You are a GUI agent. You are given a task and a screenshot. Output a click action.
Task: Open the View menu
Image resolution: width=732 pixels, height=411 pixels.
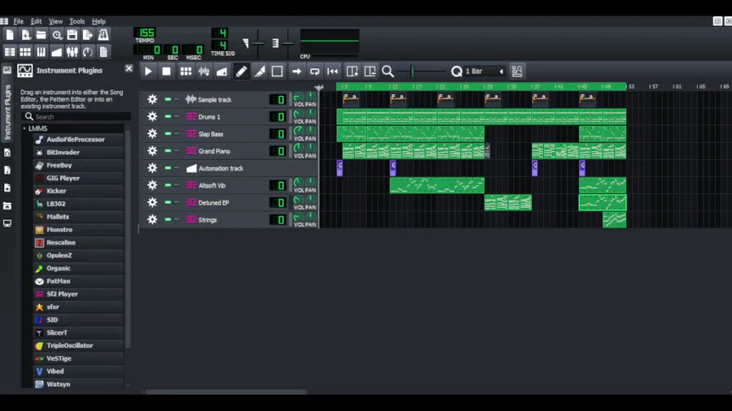55,21
